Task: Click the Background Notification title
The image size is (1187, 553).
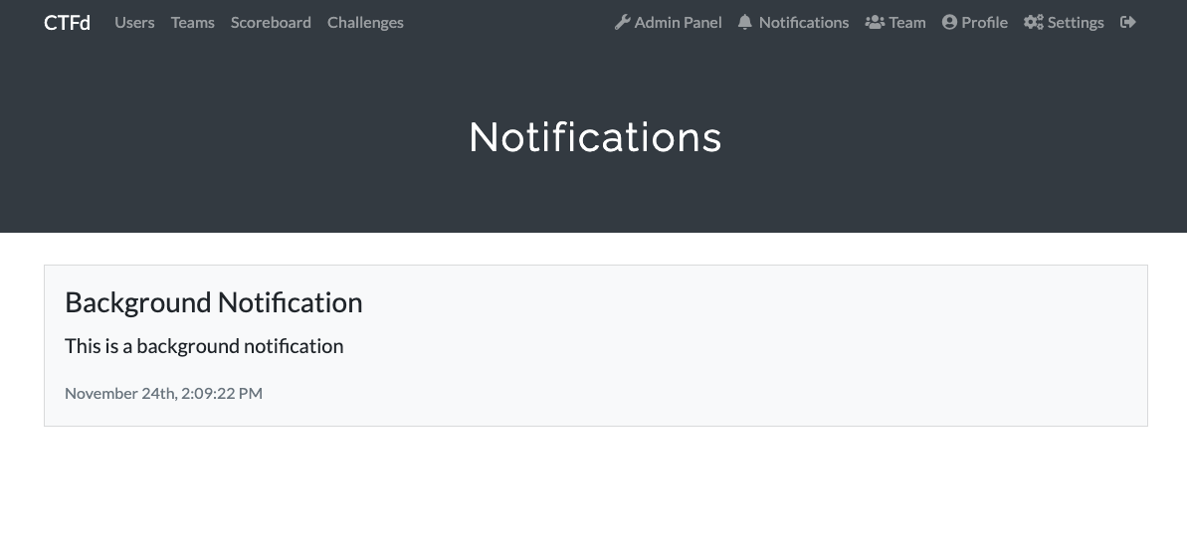Action: pos(214,302)
